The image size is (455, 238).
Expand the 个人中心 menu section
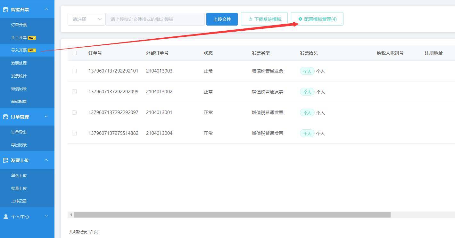pos(46,216)
